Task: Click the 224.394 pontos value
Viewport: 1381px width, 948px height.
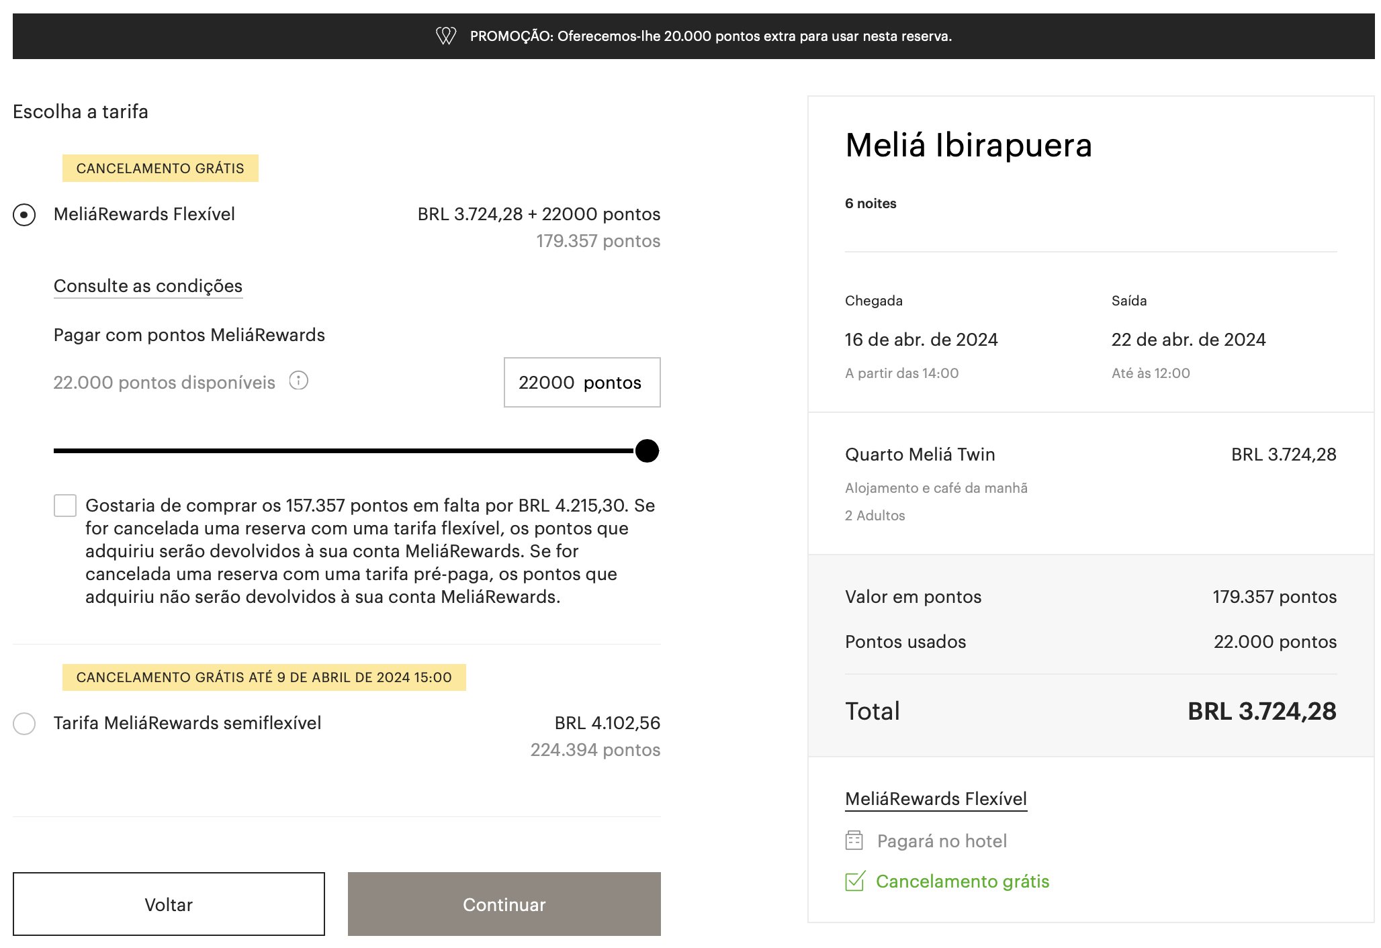Action: [x=595, y=750]
